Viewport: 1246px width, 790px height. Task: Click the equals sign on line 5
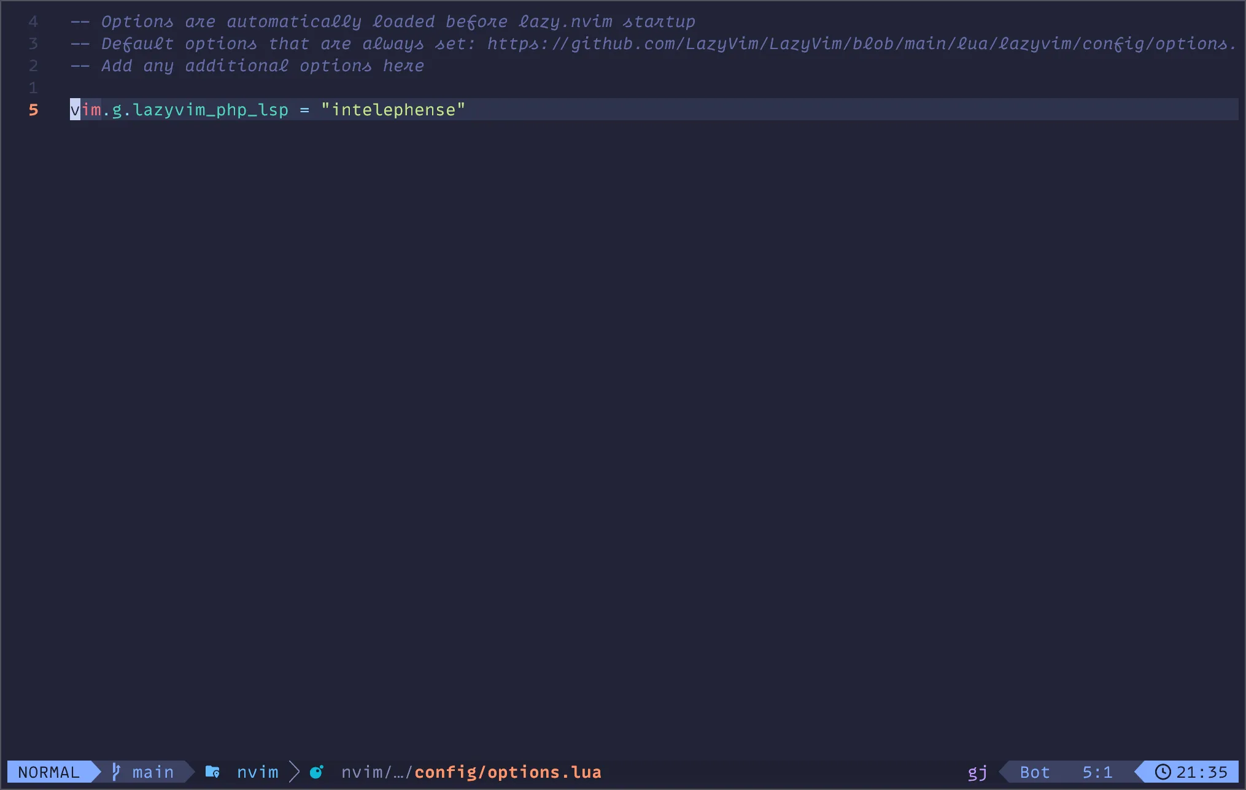tap(304, 110)
